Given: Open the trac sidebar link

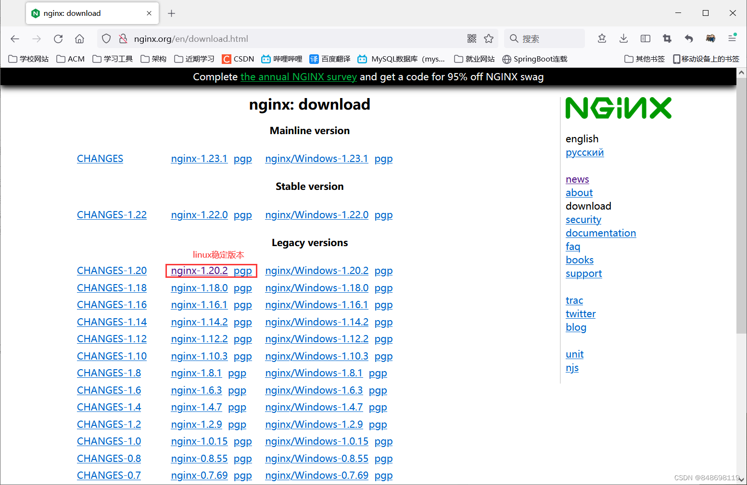Looking at the screenshot, I should click(574, 300).
